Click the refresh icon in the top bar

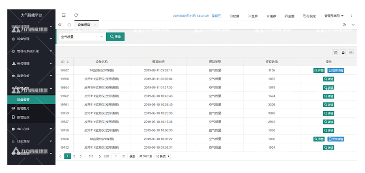pyautogui.click(x=76, y=15)
